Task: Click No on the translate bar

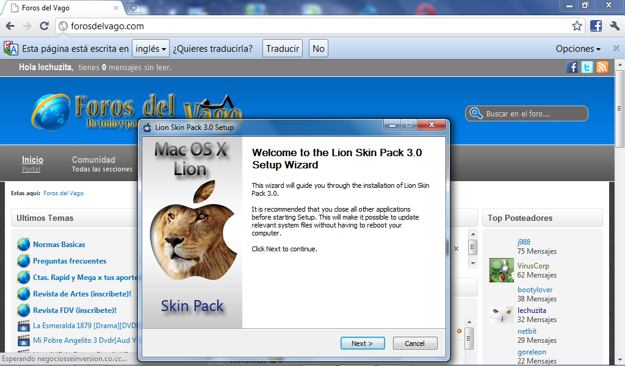Action: tap(318, 49)
